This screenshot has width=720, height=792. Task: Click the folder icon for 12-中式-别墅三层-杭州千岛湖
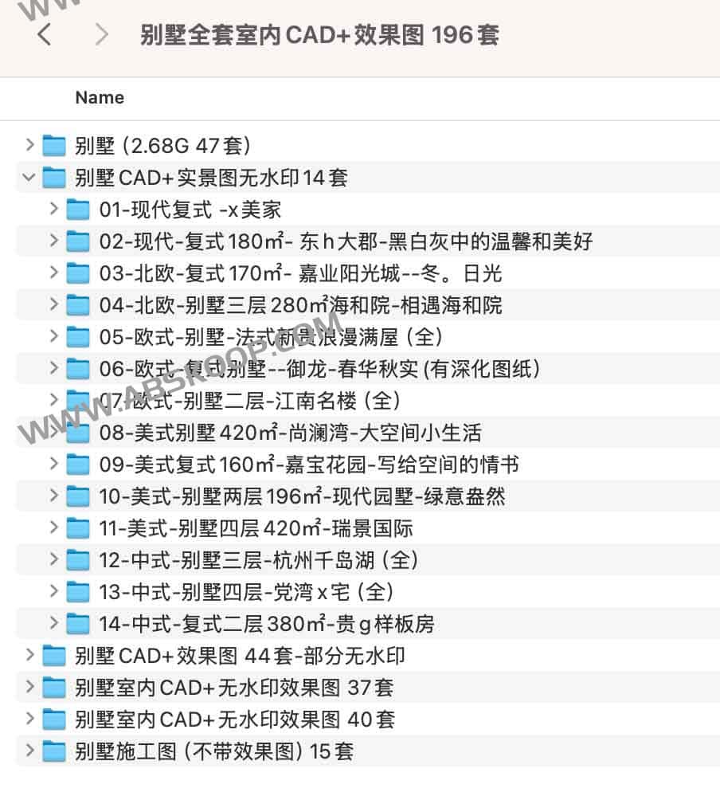[x=77, y=560]
